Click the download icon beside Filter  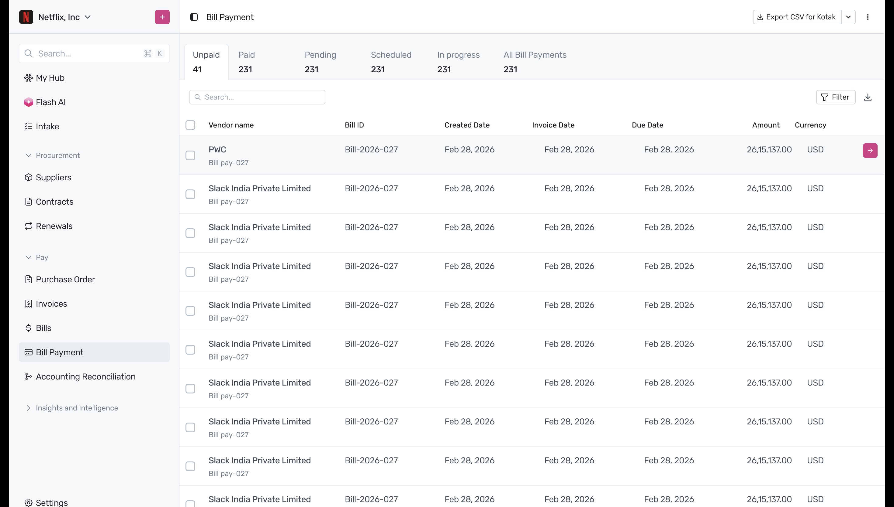click(x=868, y=97)
